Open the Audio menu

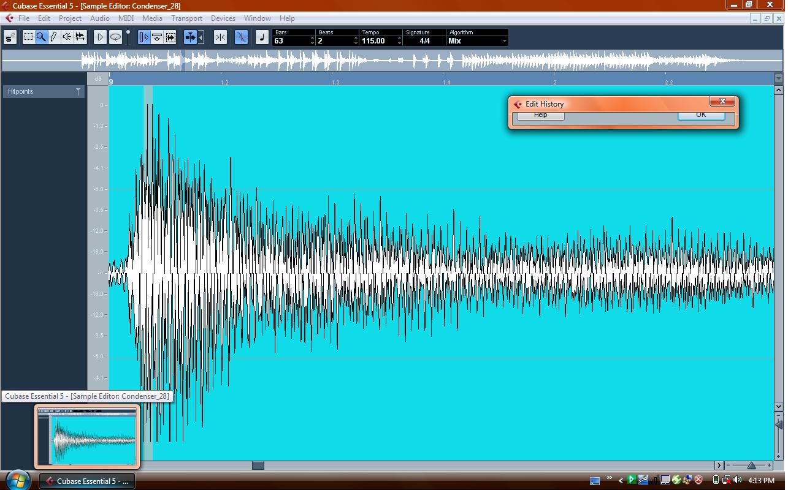100,18
